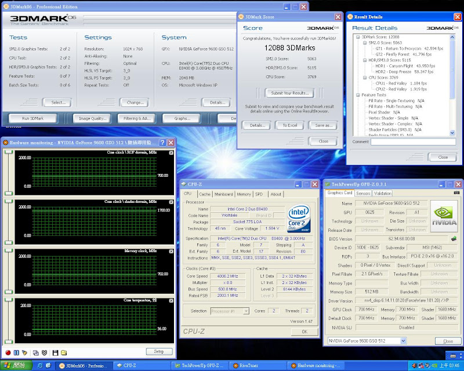Click the top slider handle beside shader domain graph
Viewport: 464px width, 371px height.
point(8,201)
